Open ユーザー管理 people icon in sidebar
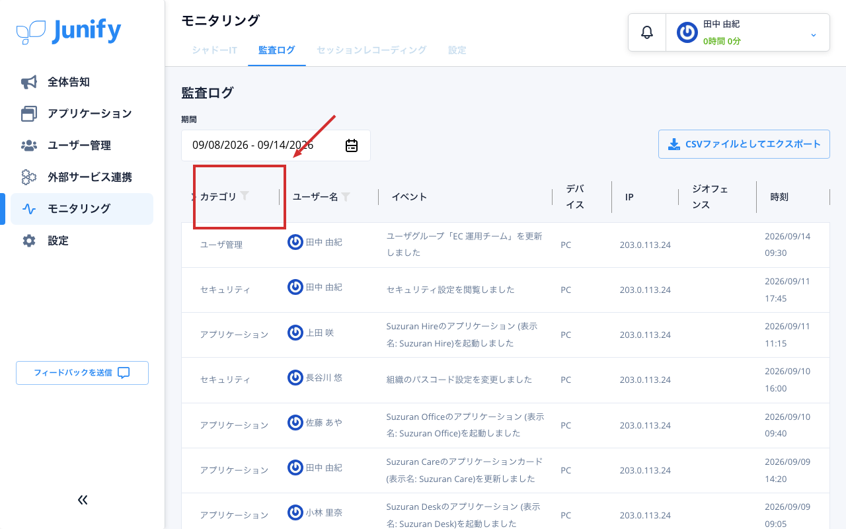Screen dimensions: 846x529 pyautogui.click(x=28, y=145)
